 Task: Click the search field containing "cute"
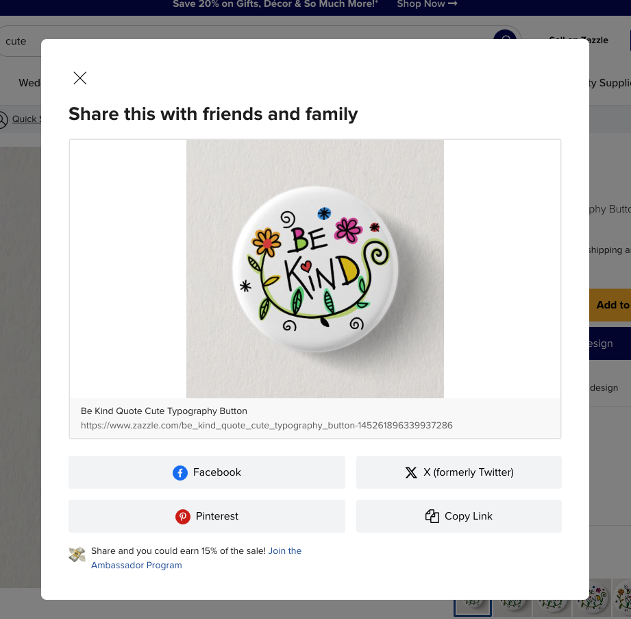click(x=21, y=41)
